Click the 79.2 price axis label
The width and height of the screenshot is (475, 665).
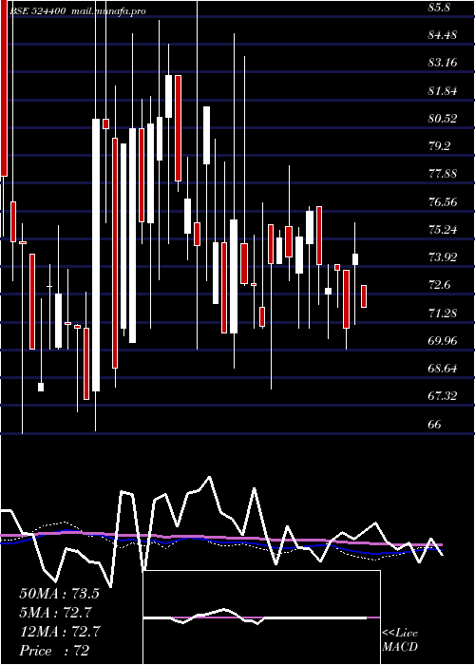click(439, 146)
